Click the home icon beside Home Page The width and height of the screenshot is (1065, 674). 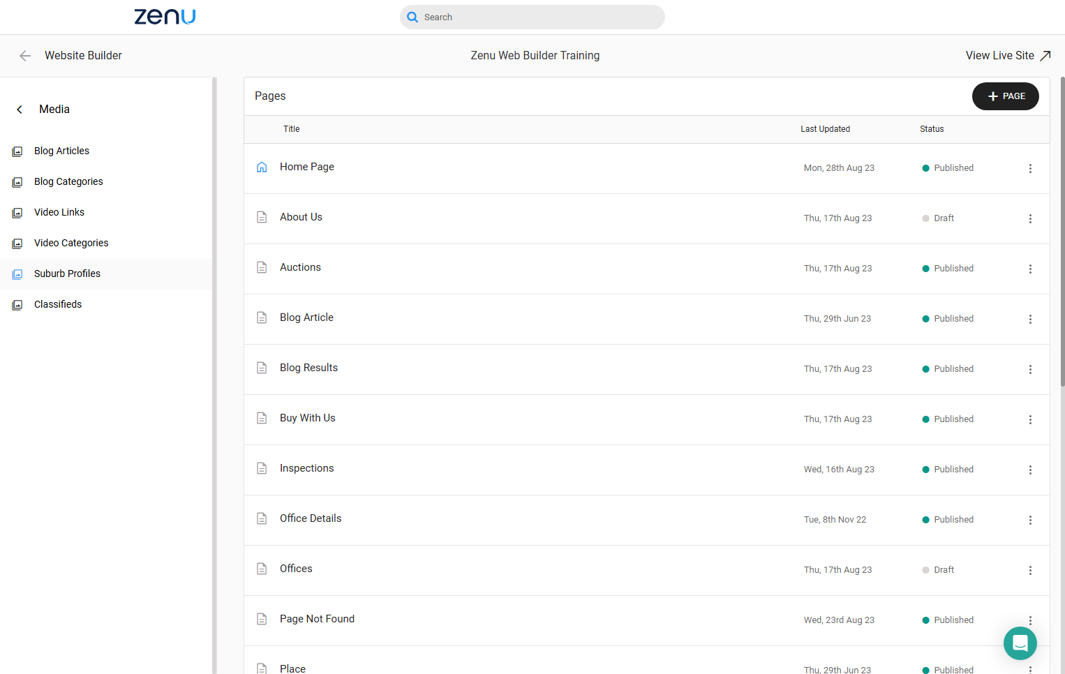262,167
